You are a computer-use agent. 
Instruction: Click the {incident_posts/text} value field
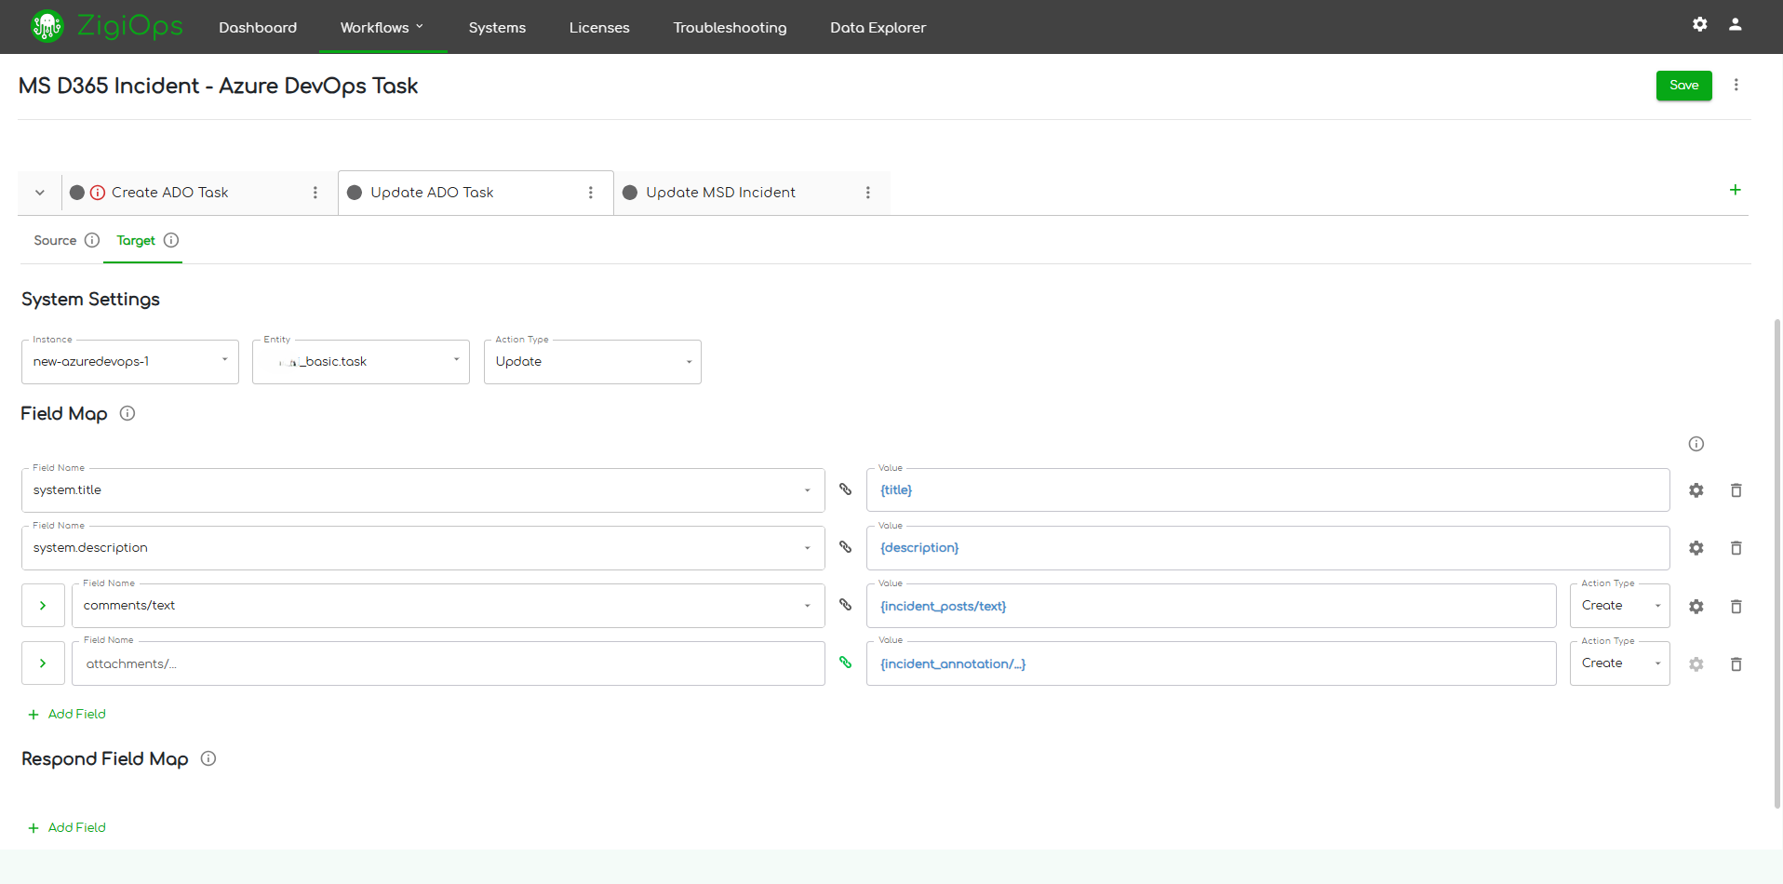coord(1211,606)
